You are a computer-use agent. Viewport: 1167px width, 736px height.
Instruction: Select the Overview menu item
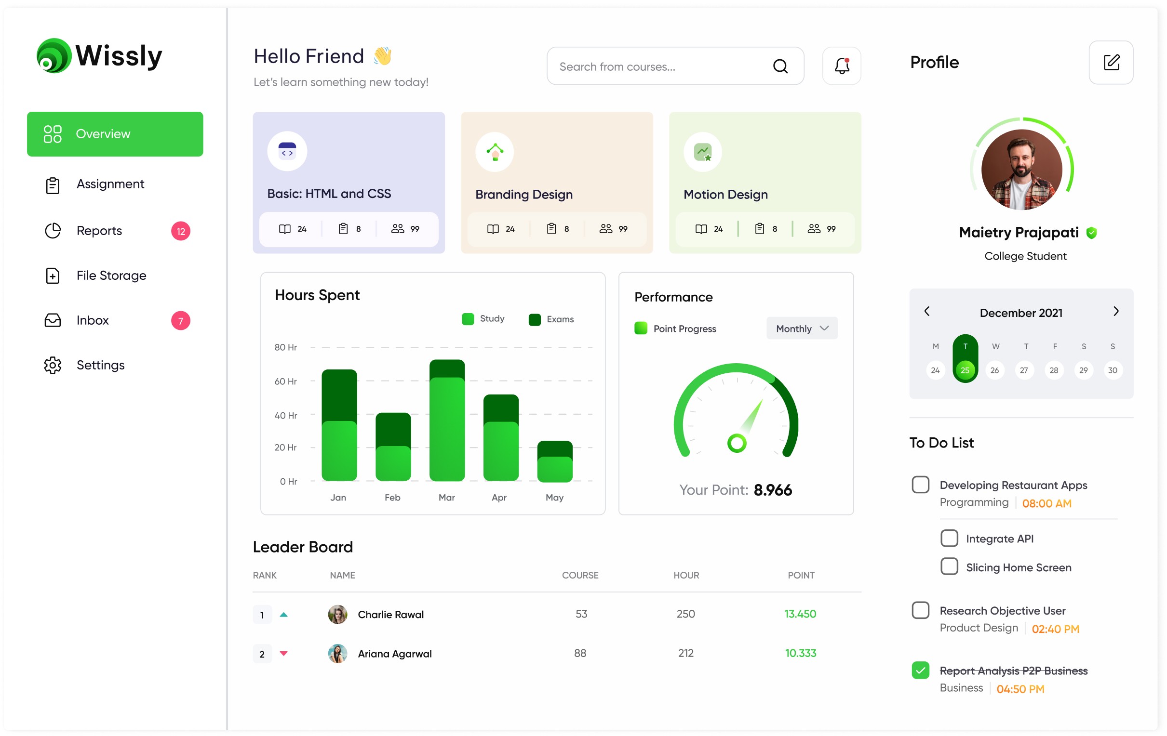[102, 133]
